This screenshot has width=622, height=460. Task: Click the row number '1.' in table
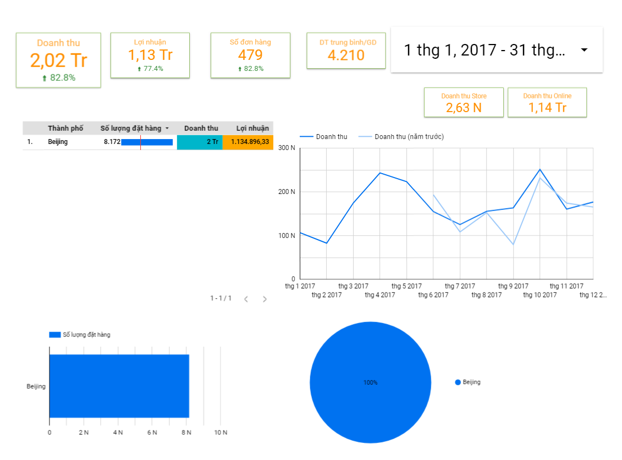[30, 142]
